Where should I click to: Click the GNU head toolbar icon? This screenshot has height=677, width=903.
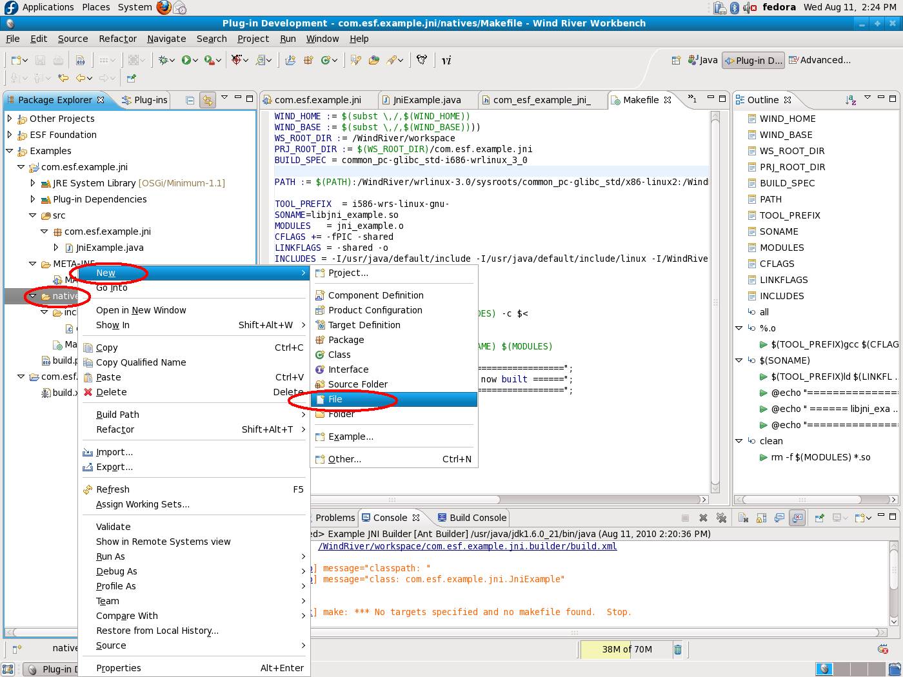click(422, 60)
